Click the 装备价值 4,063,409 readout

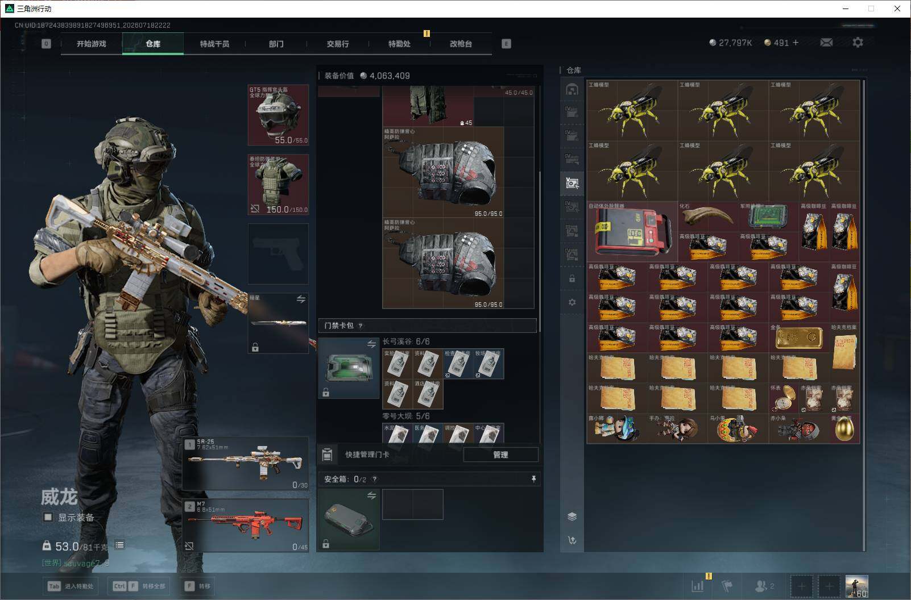coord(367,76)
